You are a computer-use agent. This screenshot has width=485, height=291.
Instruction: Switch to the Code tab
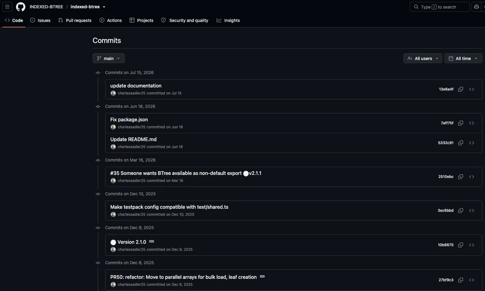pyautogui.click(x=14, y=20)
